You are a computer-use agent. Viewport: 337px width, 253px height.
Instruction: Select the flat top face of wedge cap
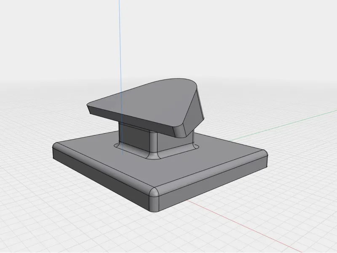tap(142, 101)
